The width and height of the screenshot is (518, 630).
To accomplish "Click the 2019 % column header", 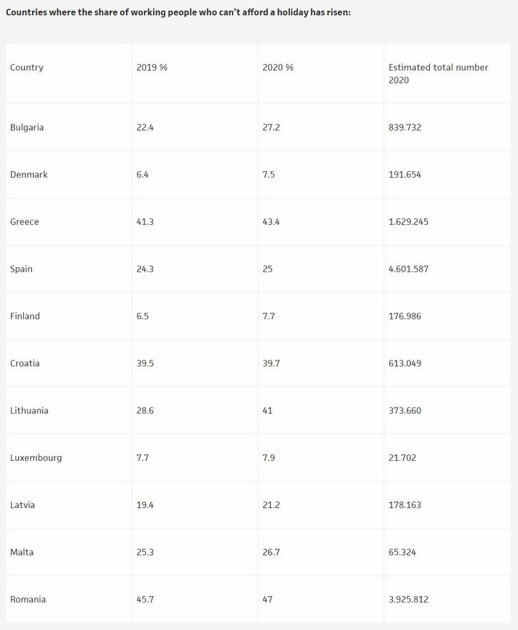I will [x=152, y=67].
